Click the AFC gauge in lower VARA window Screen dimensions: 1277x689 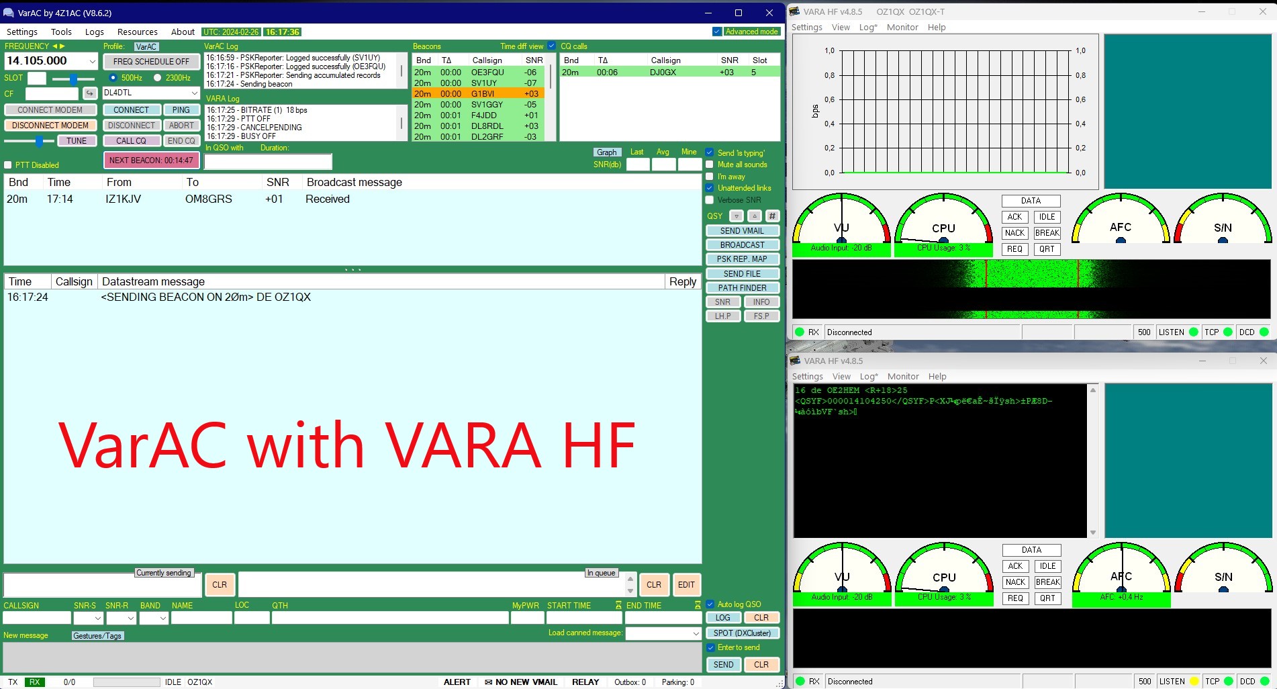(x=1121, y=567)
